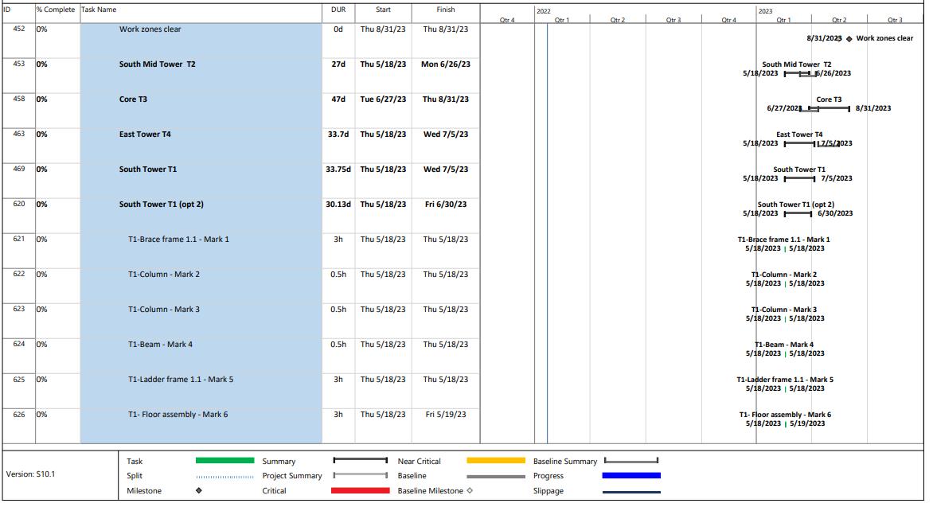Image resolution: width=933 pixels, height=507 pixels.
Task: Click row ID 620
Action: (19, 204)
